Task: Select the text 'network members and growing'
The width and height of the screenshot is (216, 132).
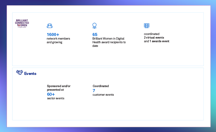Action: tap(58, 41)
